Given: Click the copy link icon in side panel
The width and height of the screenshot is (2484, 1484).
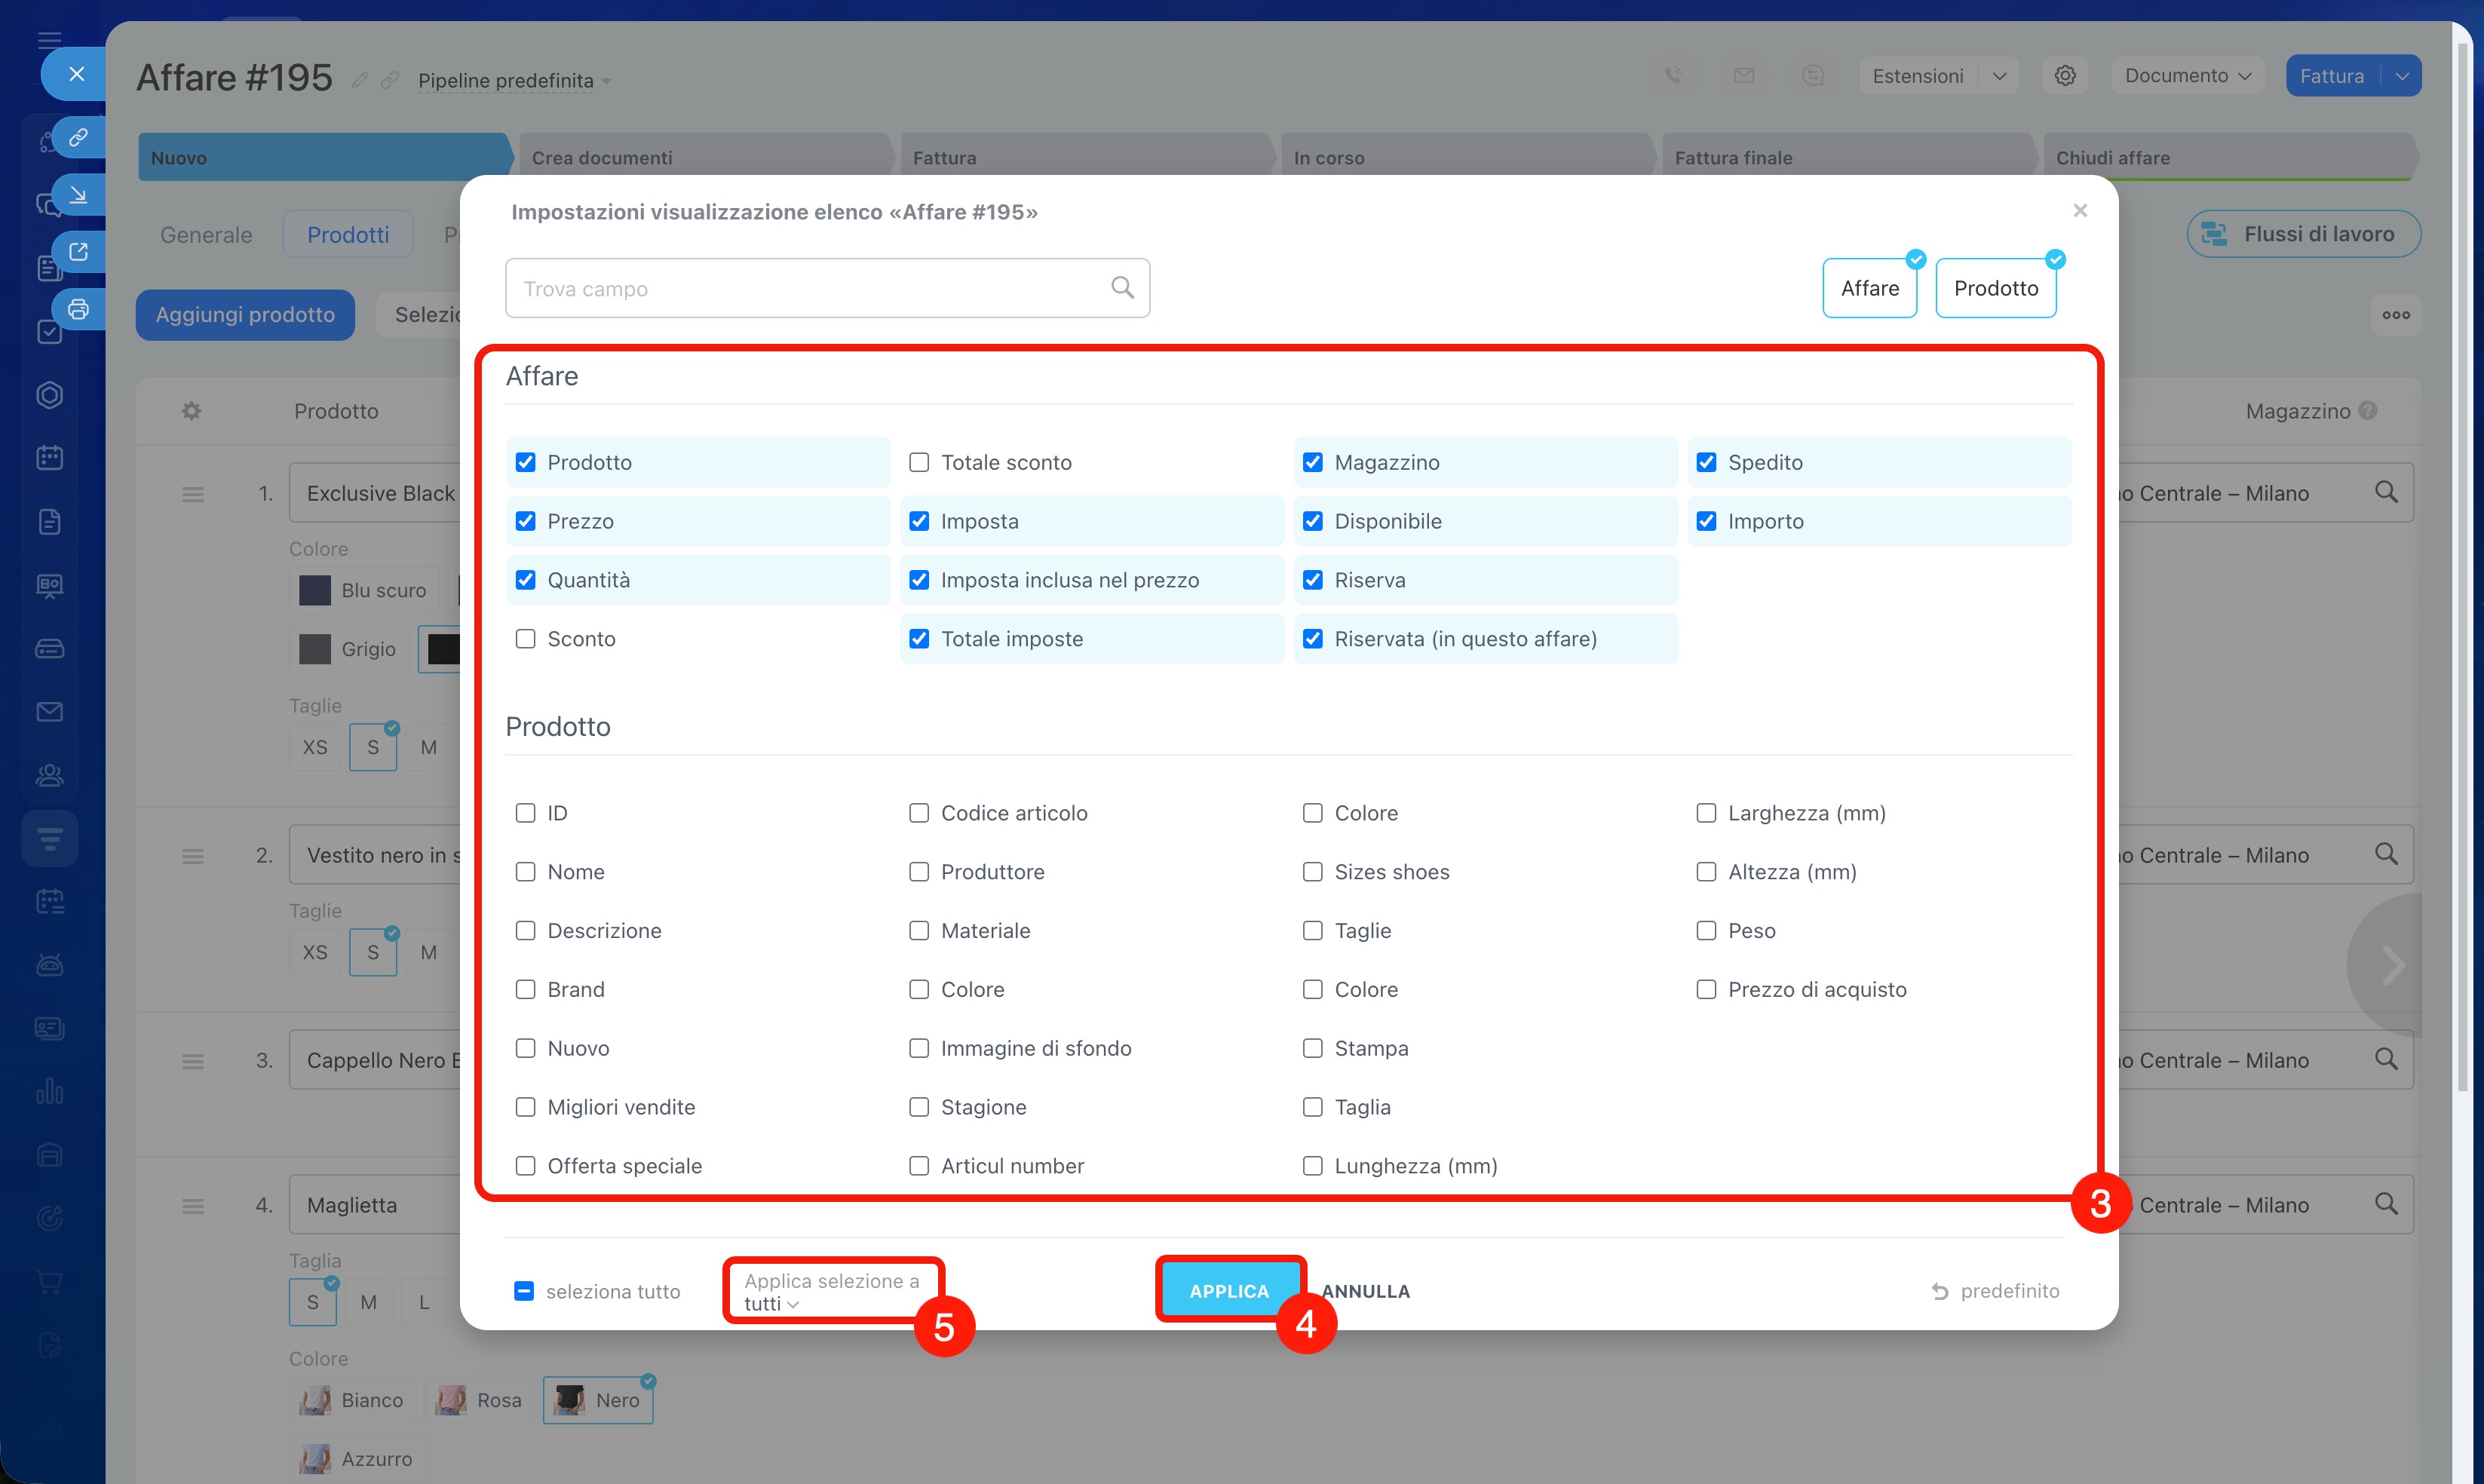Looking at the screenshot, I should click(x=78, y=137).
